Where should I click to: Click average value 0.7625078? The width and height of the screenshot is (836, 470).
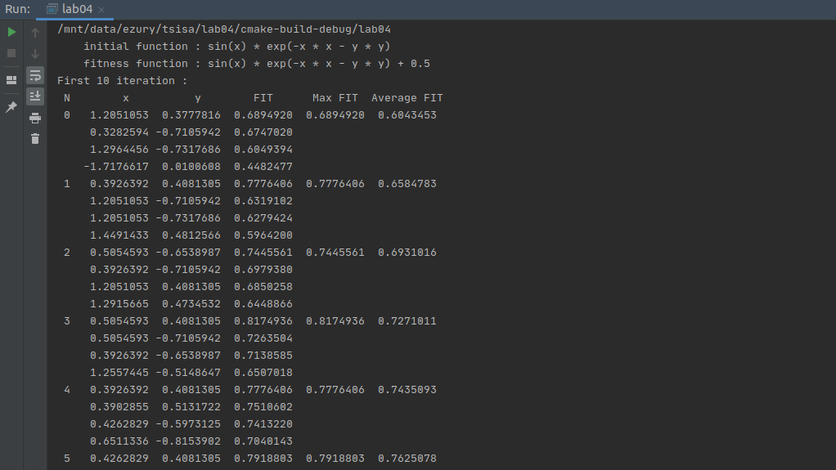coord(407,459)
